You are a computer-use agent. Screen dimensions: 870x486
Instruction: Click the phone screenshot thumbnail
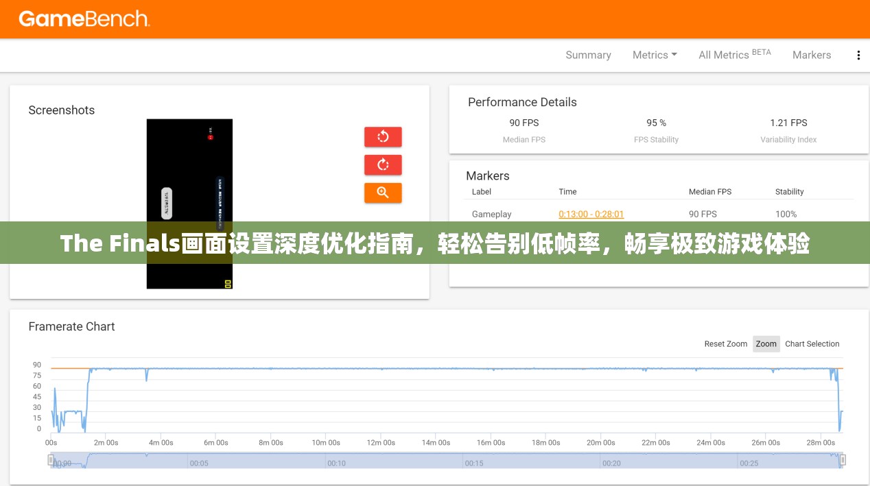(x=189, y=204)
